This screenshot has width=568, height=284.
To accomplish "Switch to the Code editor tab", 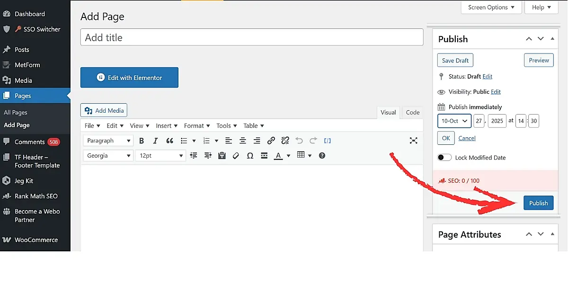I will click(x=412, y=112).
